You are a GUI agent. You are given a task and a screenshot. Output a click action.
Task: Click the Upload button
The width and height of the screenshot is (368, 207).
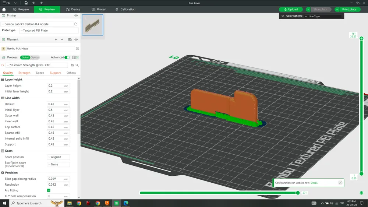[291, 10]
